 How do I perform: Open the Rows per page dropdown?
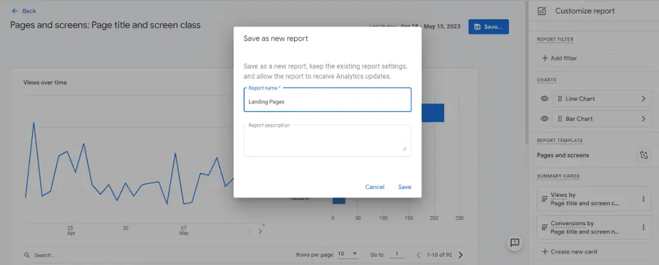[348, 255]
